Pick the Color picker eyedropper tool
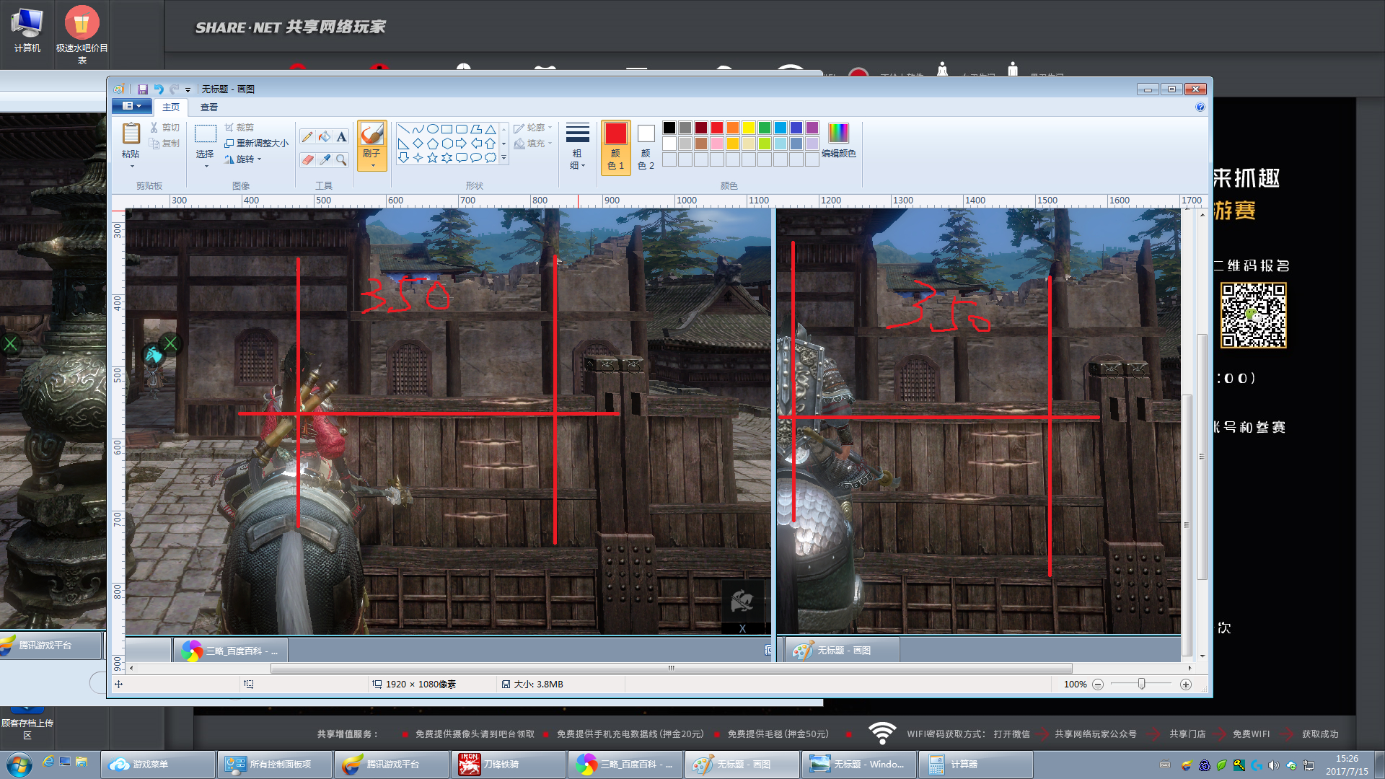Viewport: 1385px width, 779px height. [x=325, y=159]
